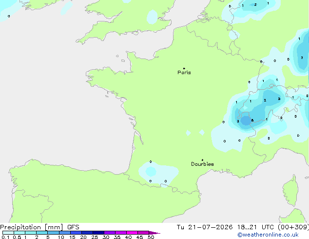Screen dimensions: 309x239
Task: Click the palest cyan first legend swatch
Action: coord(8,233)
